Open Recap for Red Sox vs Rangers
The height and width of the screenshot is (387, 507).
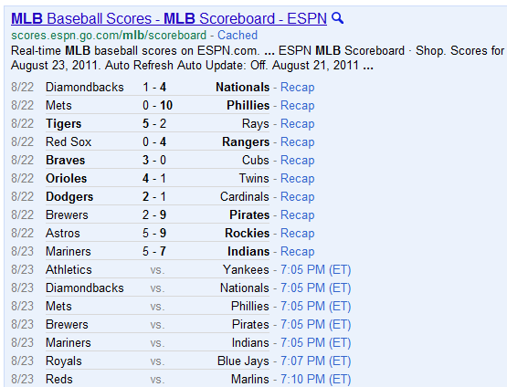pyautogui.click(x=297, y=141)
